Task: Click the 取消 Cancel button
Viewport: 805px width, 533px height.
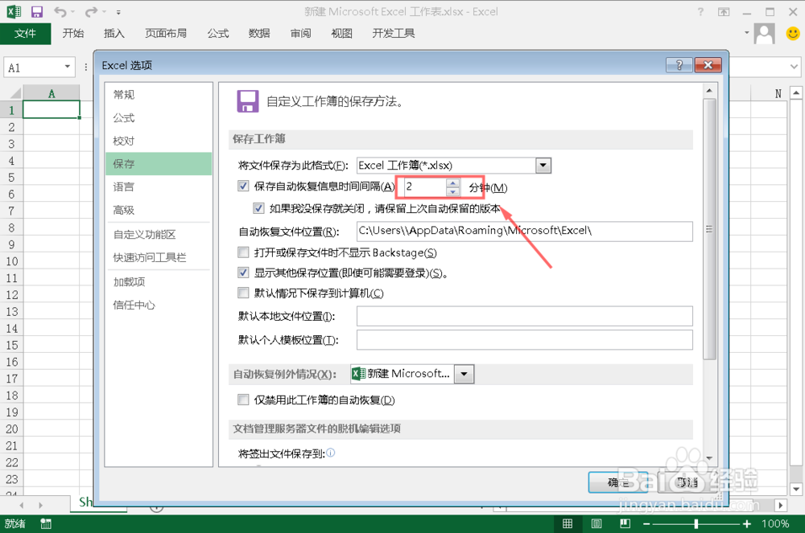Action: point(687,482)
